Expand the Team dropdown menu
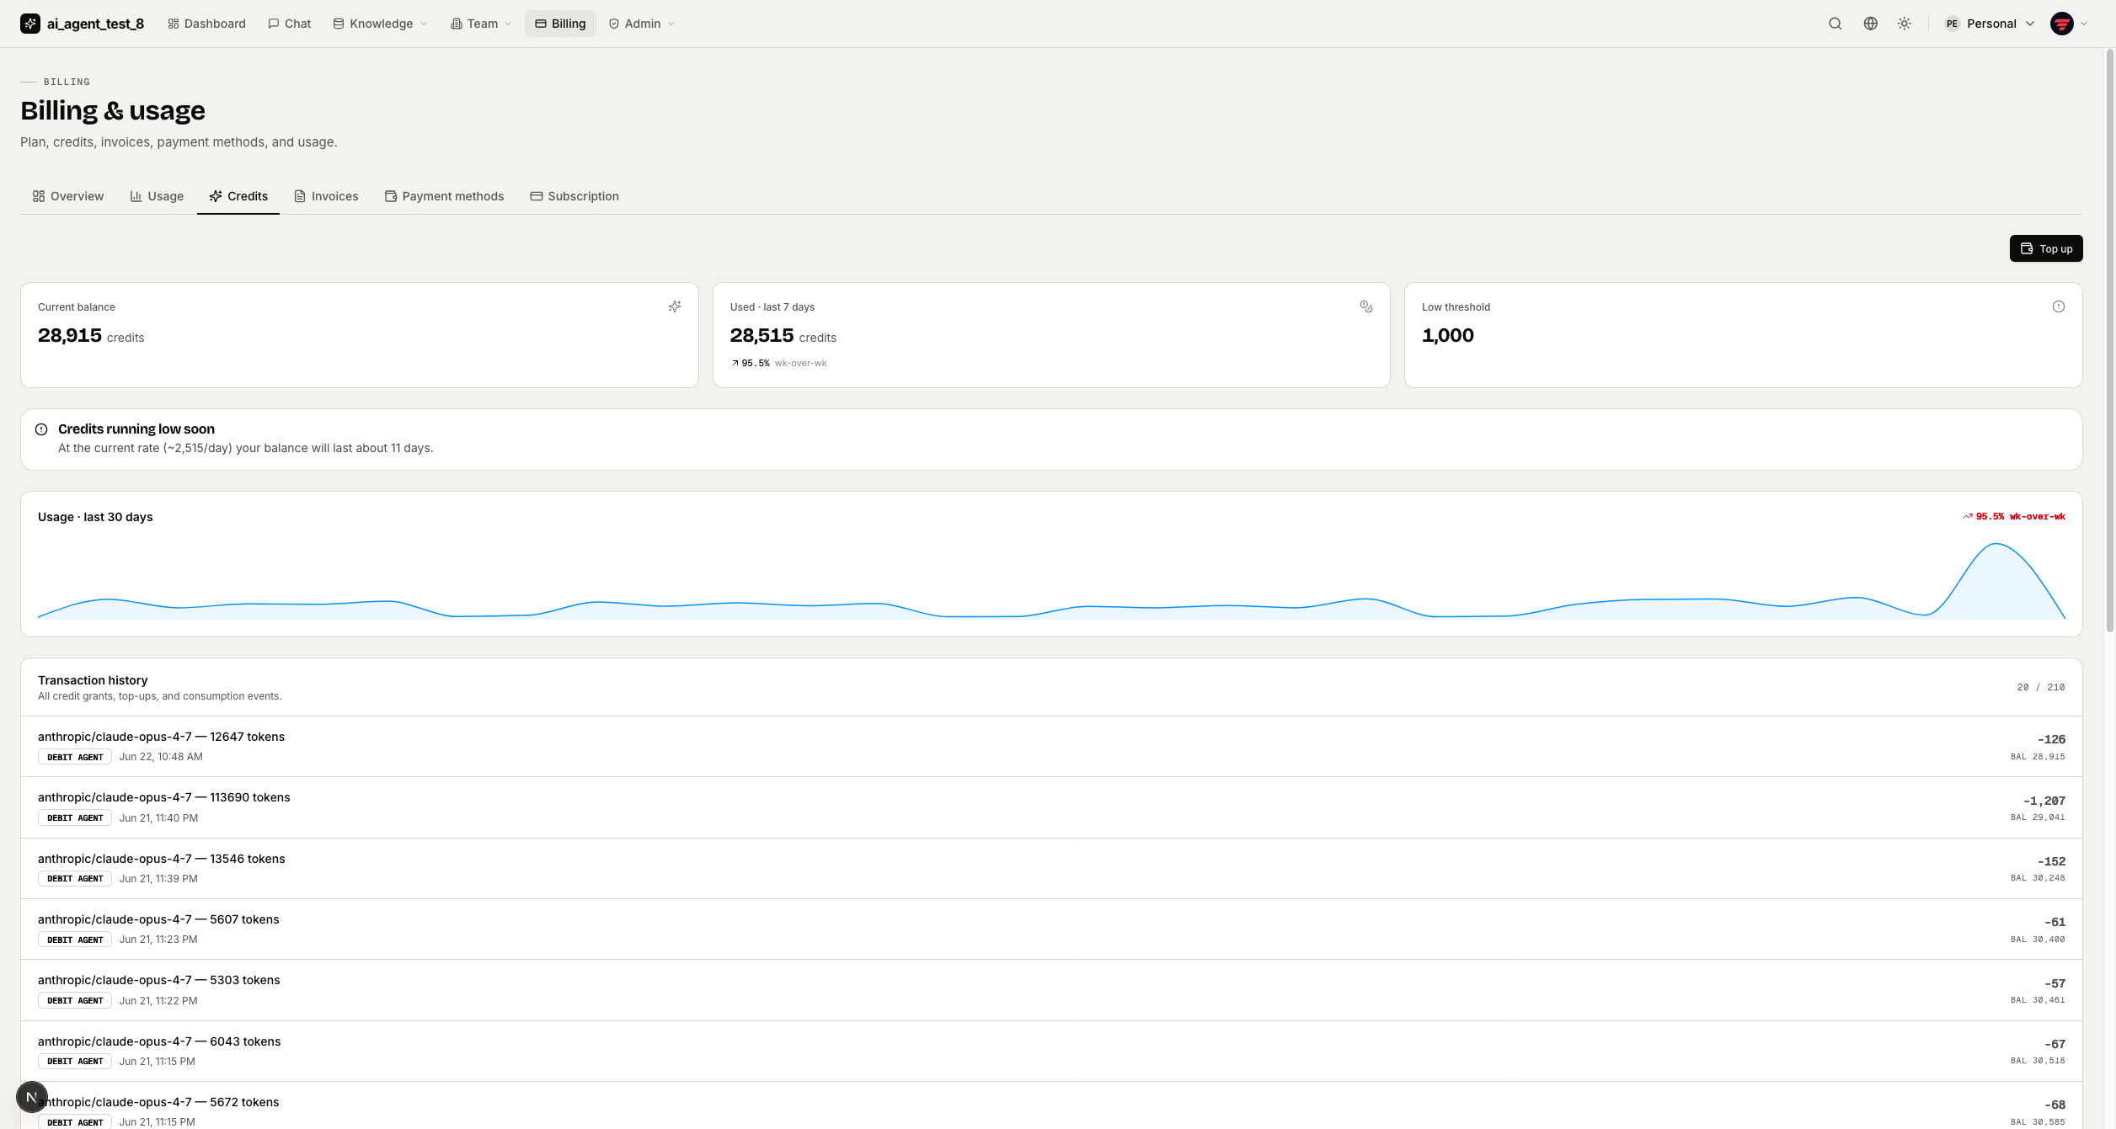The image size is (2116, 1129). pos(481,24)
